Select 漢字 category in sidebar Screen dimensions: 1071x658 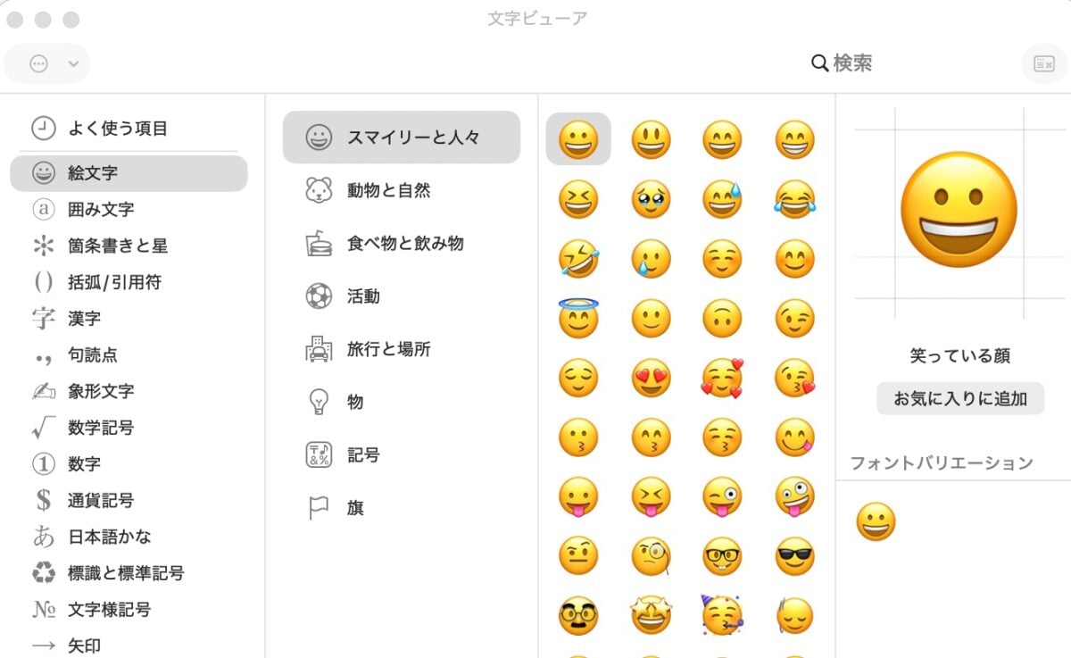pyautogui.click(x=129, y=319)
